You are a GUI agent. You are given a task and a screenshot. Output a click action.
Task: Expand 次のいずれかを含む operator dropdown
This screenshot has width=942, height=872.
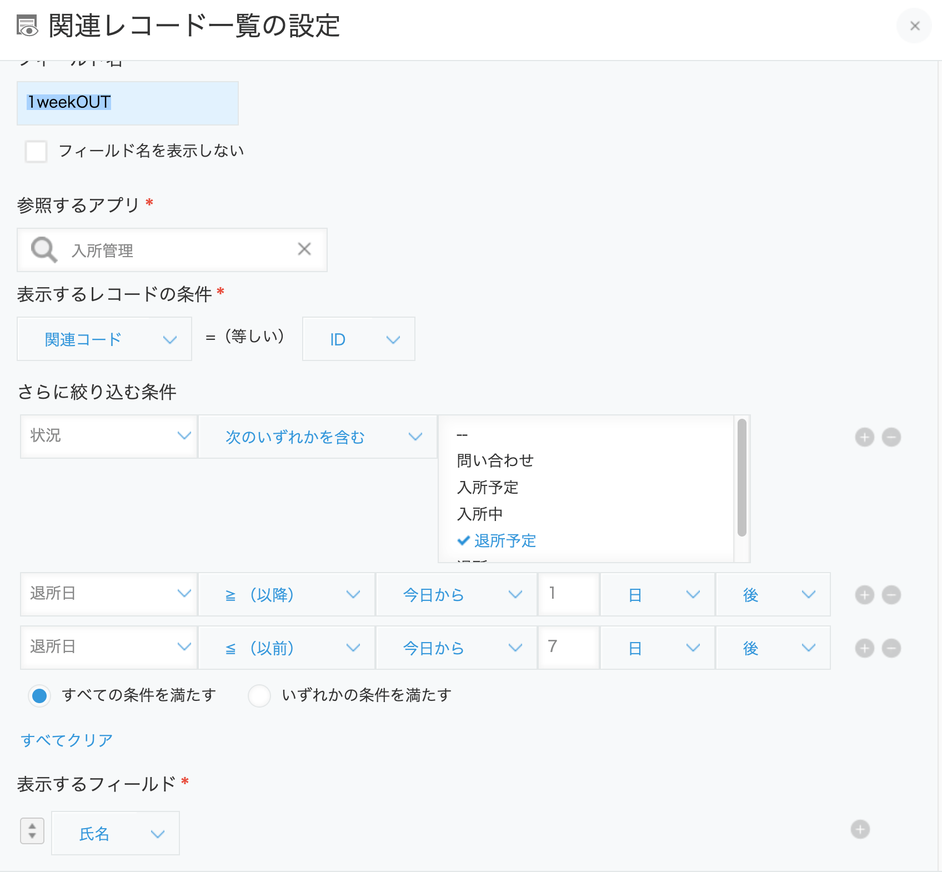tap(318, 437)
